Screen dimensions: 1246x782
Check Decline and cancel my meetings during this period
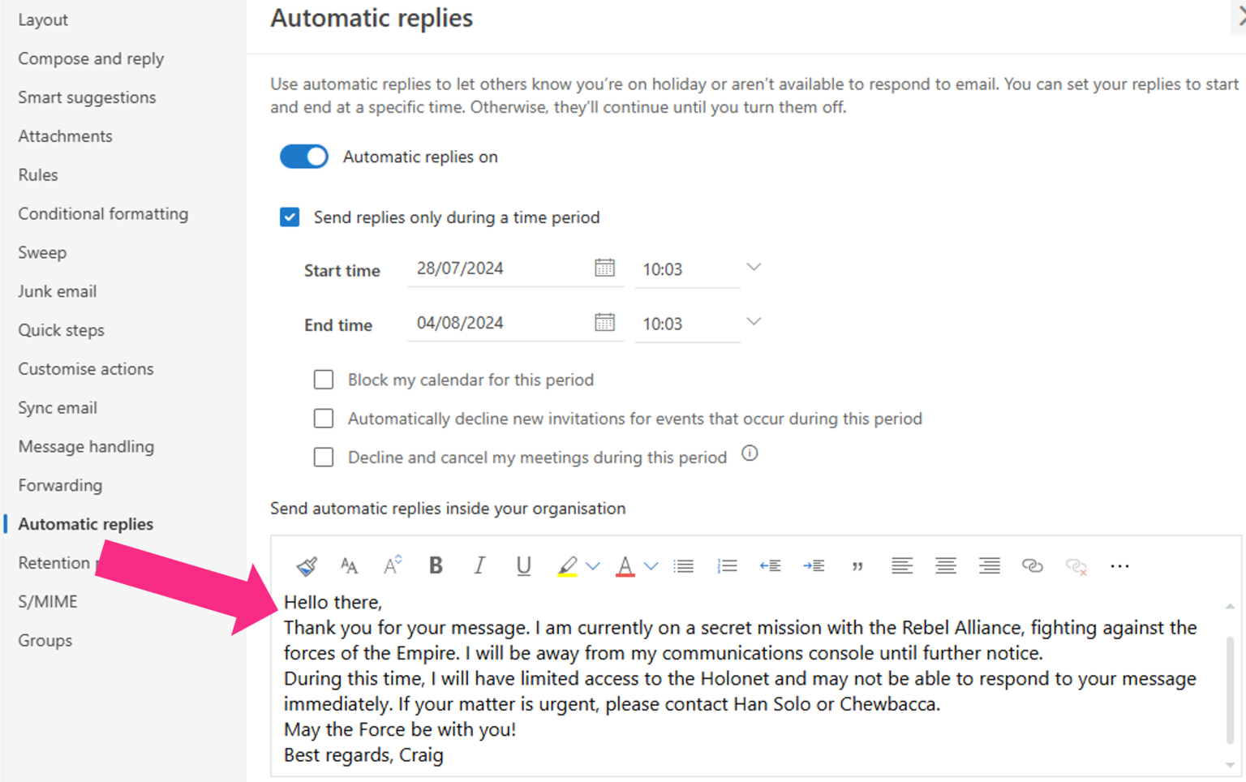[324, 457]
